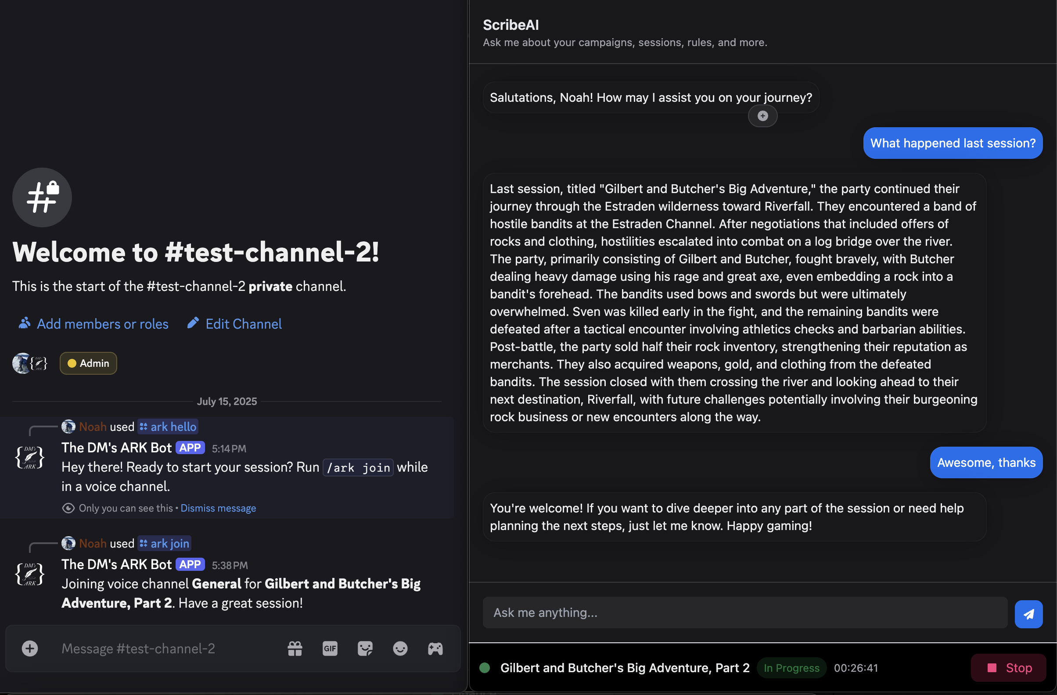Open the game controller apps icon
This screenshot has width=1057, height=695.
435,648
